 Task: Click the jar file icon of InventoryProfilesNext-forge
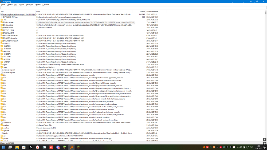click(2, 14)
